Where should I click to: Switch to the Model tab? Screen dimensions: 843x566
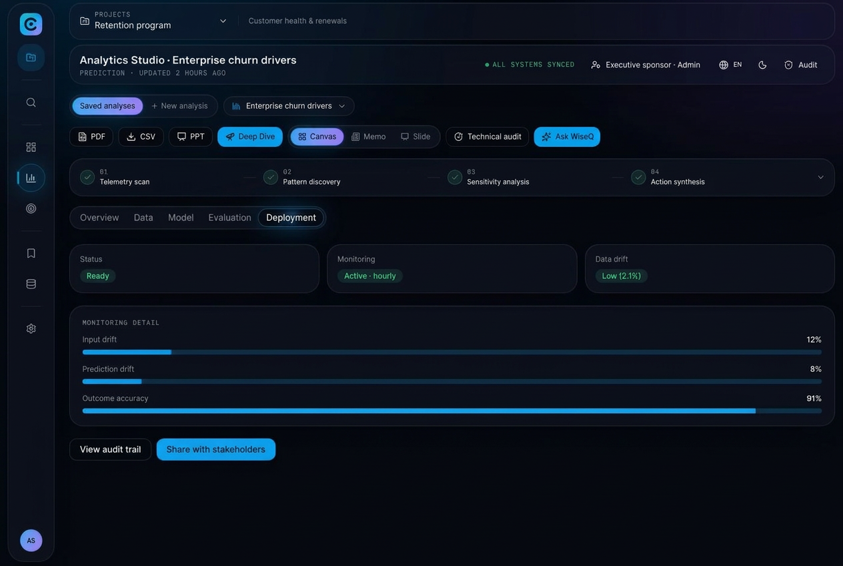[181, 218]
